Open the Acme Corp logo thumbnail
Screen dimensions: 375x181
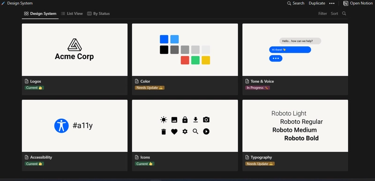point(75,50)
